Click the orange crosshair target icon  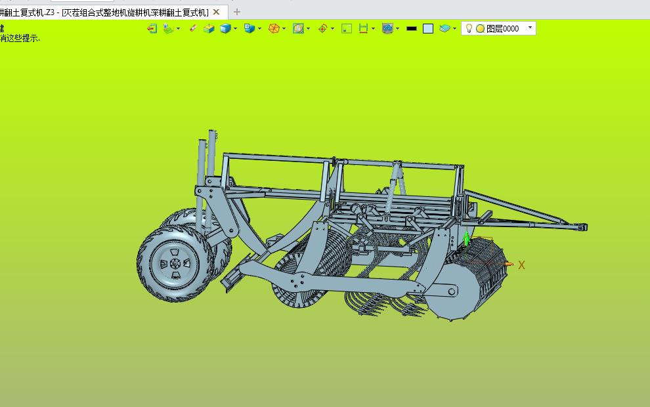click(322, 28)
